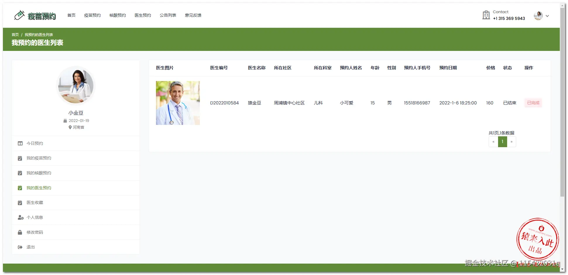Click the 疫苗预约 site logo text
Screen dimensions: 568x275
click(x=42, y=16)
